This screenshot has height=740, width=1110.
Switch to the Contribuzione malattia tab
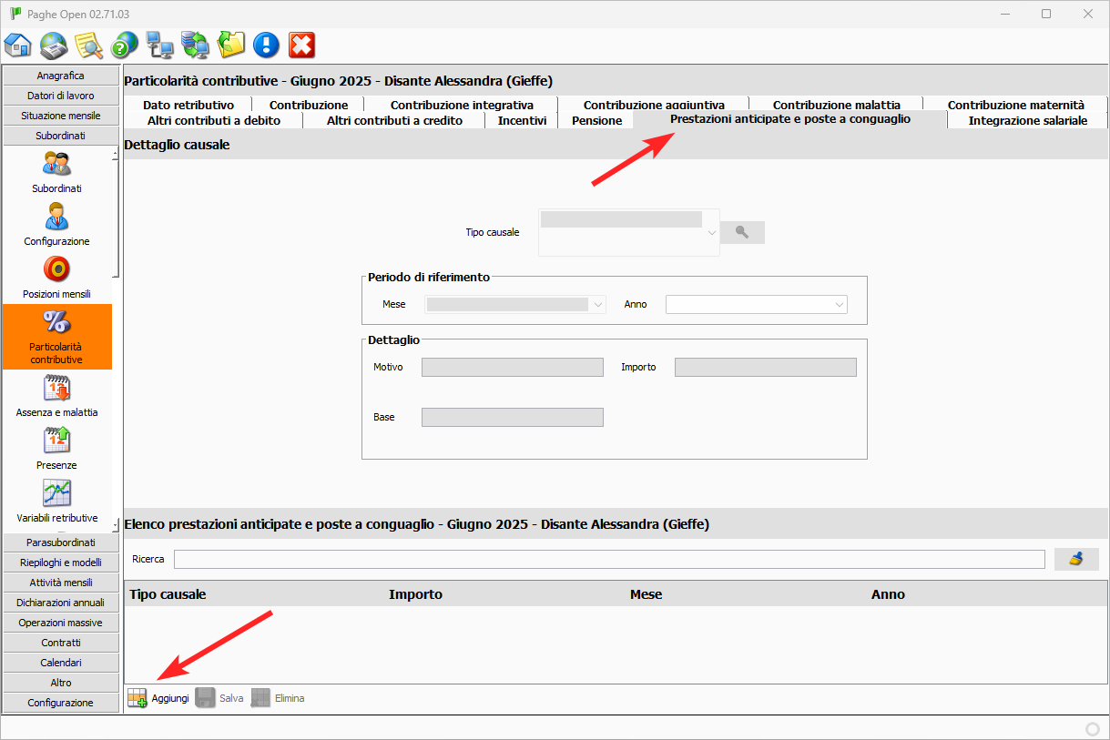tap(836, 105)
